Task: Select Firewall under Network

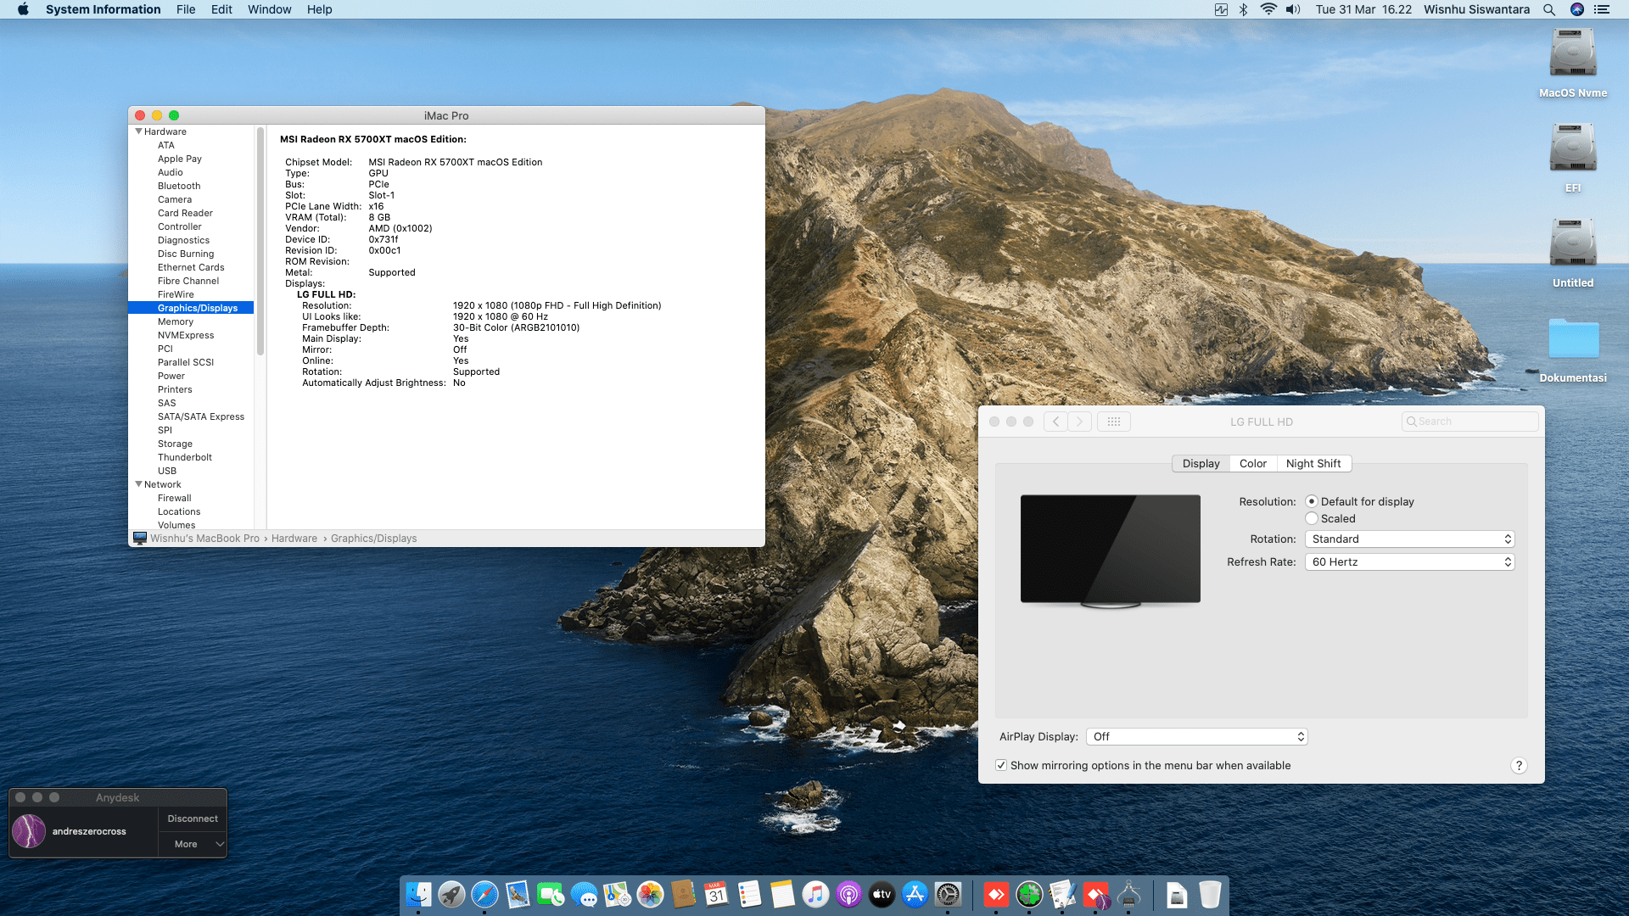Action: click(174, 499)
